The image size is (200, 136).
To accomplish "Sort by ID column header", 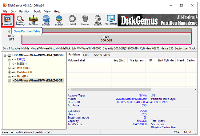I will point(151,60).
